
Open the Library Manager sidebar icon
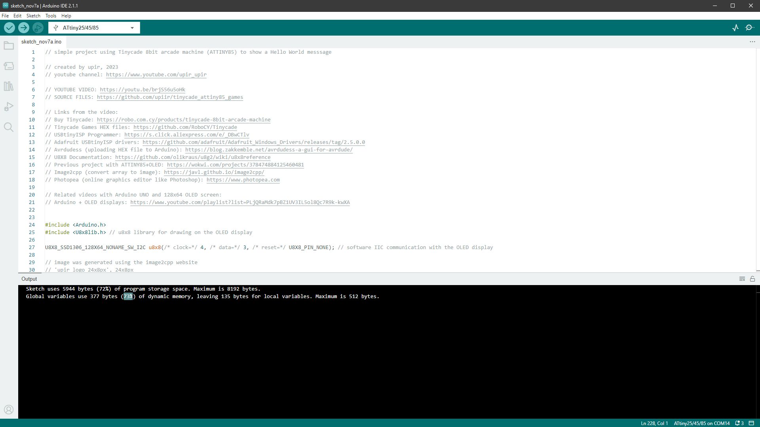pyautogui.click(x=9, y=86)
